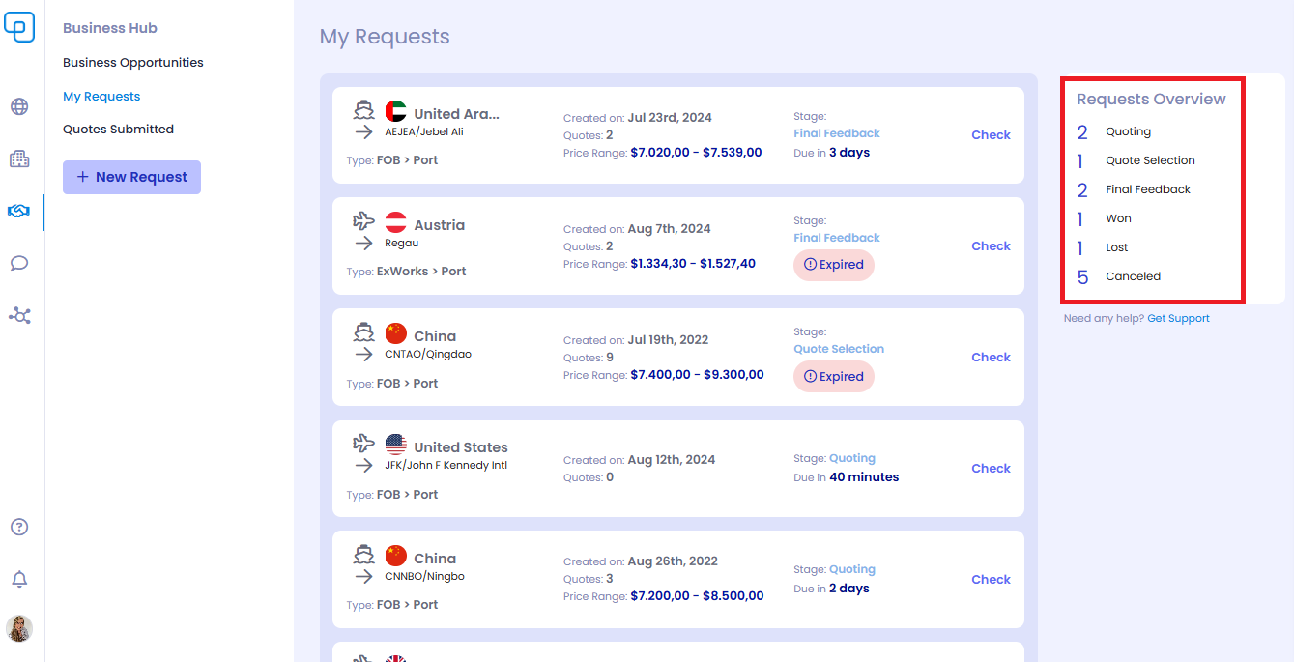This screenshot has height=662, width=1294.
Task: Create a New Request
Action: point(131,177)
